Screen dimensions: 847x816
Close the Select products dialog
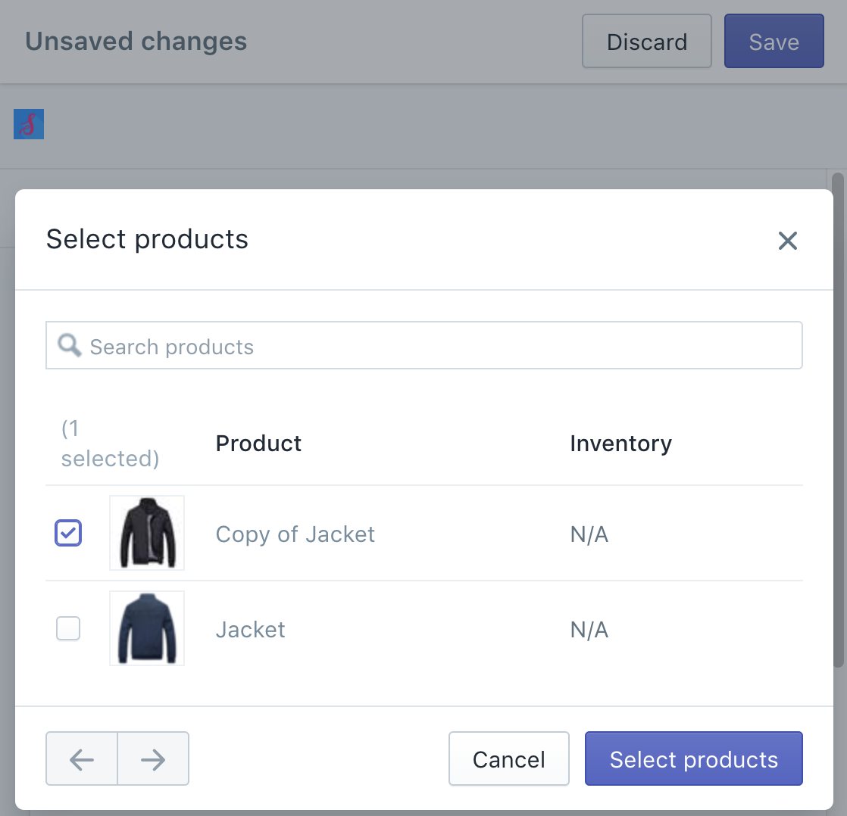pyautogui.click(x=788, y=241)
